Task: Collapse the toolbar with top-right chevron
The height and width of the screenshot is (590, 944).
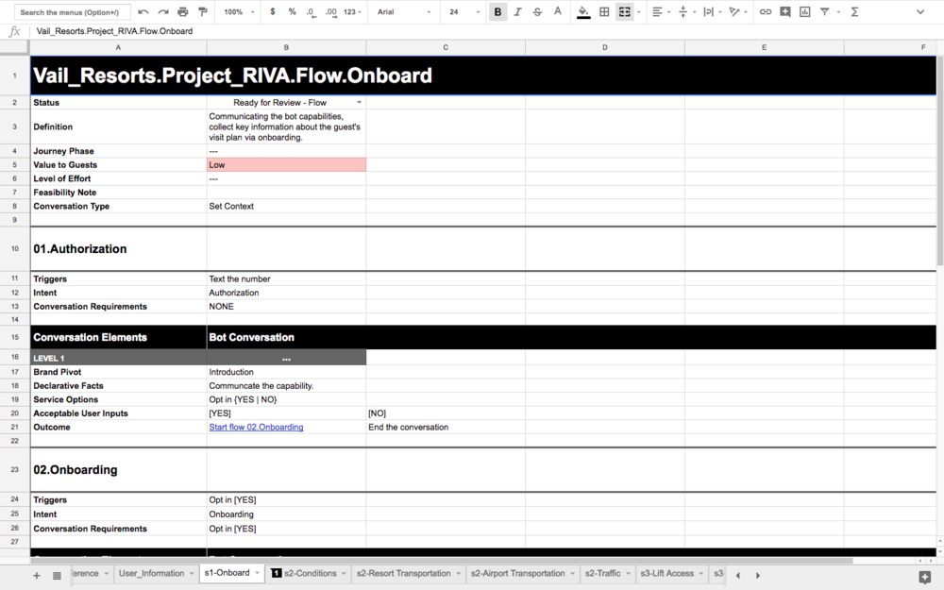Action: click(919, 12)
